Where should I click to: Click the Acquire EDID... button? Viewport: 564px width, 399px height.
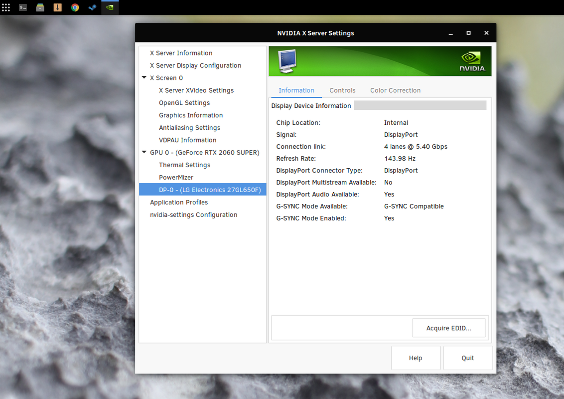coord(449,328)
